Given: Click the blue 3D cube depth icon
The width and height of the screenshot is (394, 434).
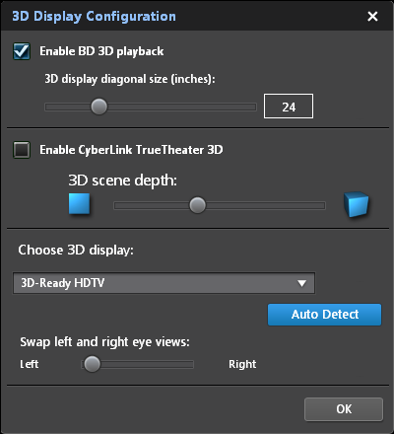Looking at the screenshot, I should coord(357,204).
